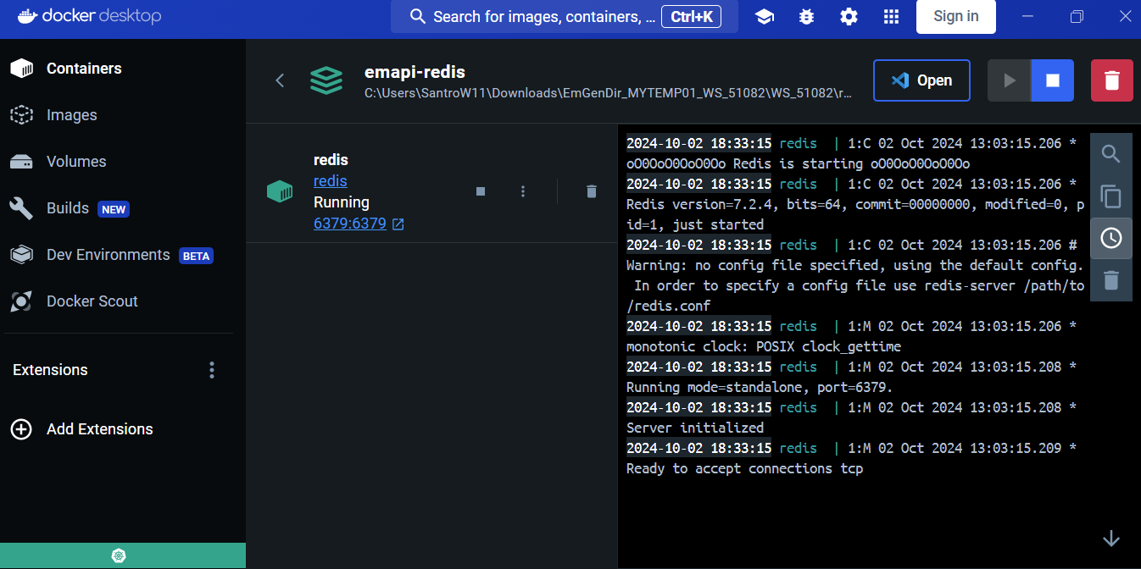
Task: Click the emapi-redis title text
Action: [x=415, y=72]
